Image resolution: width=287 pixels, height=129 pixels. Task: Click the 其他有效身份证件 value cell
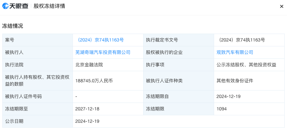point(249,81)
